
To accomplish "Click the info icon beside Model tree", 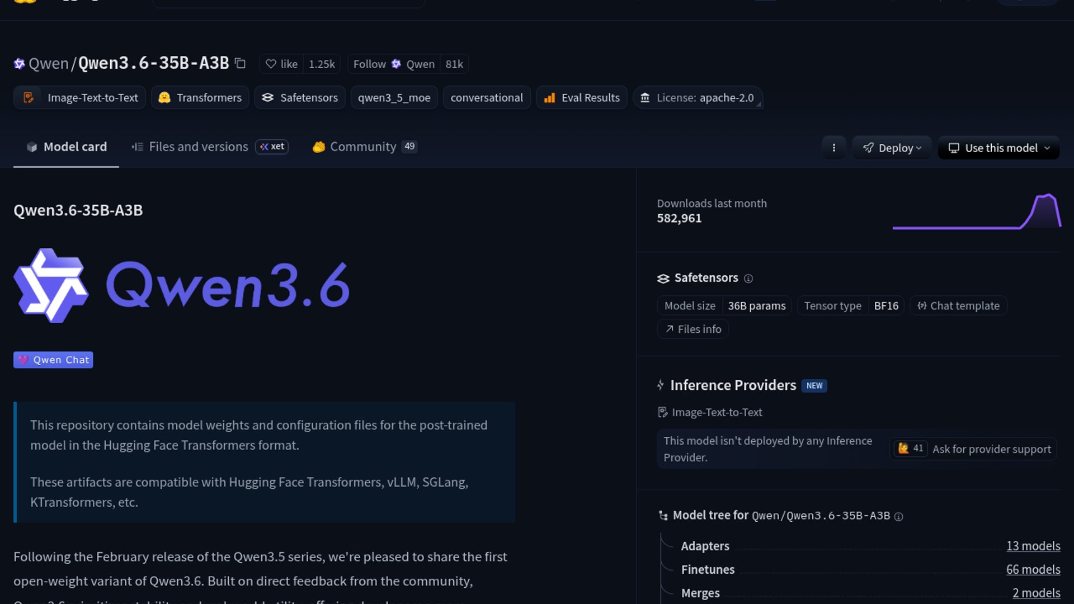I will point(899,517).
